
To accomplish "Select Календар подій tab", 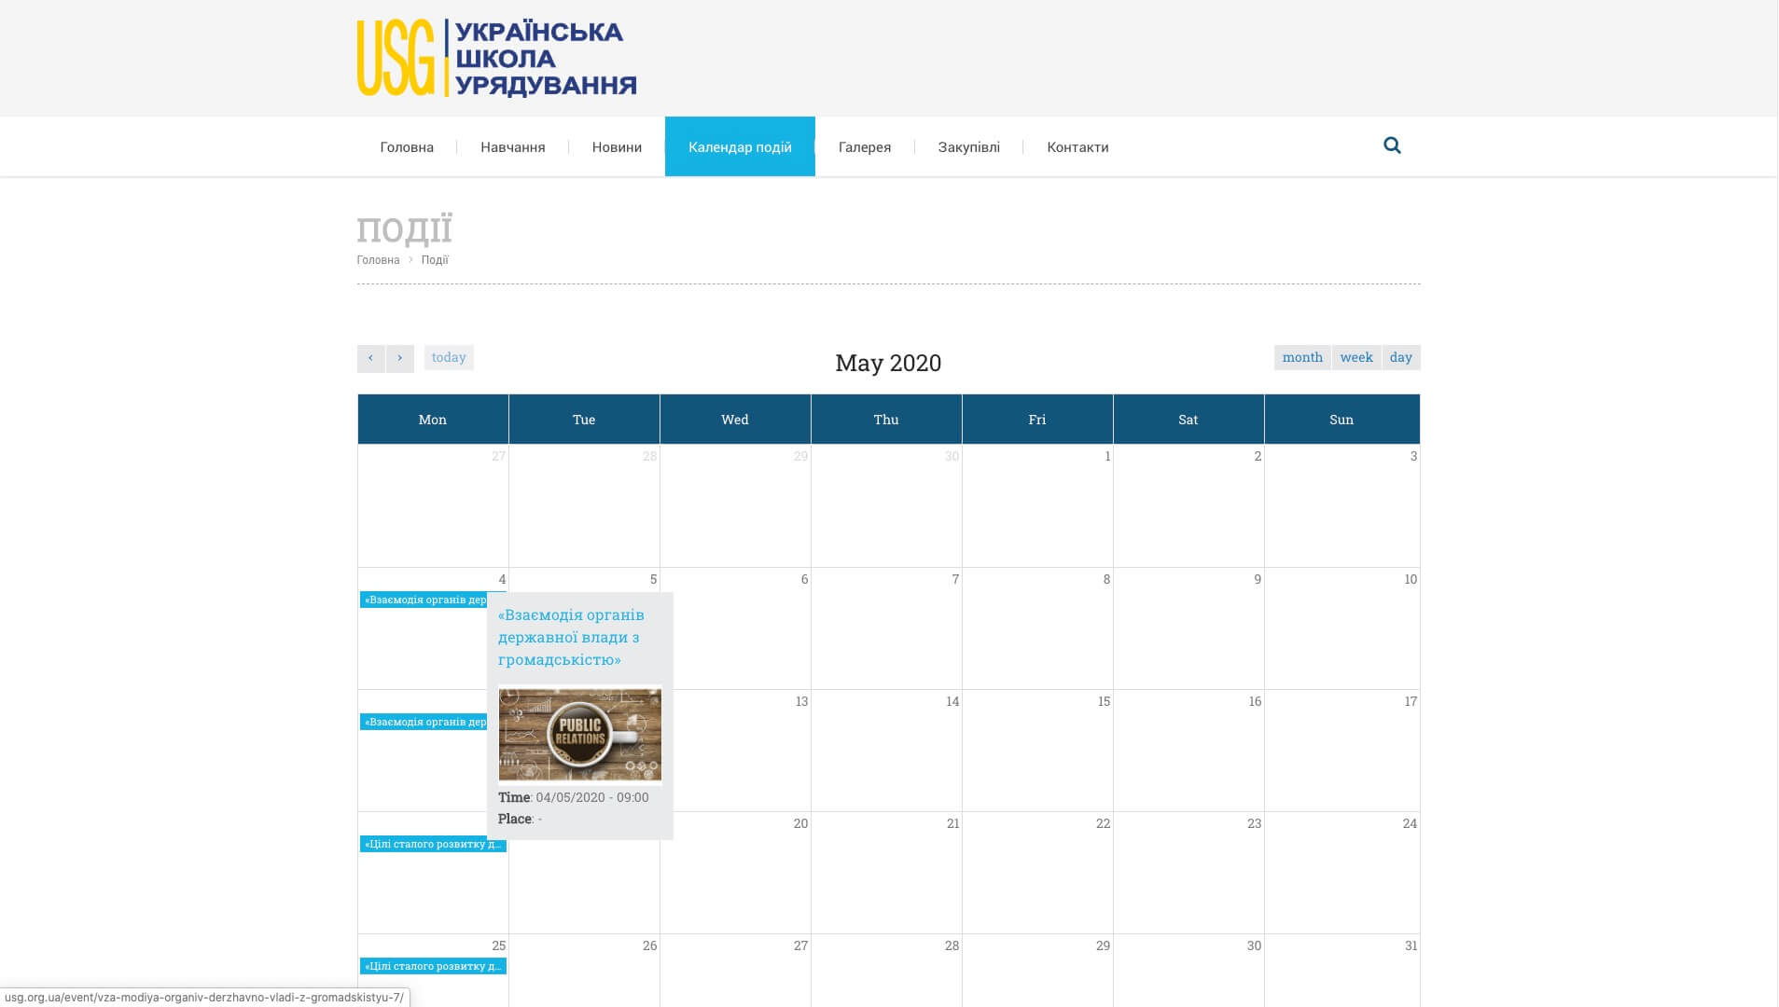I will tap(740, 147).
